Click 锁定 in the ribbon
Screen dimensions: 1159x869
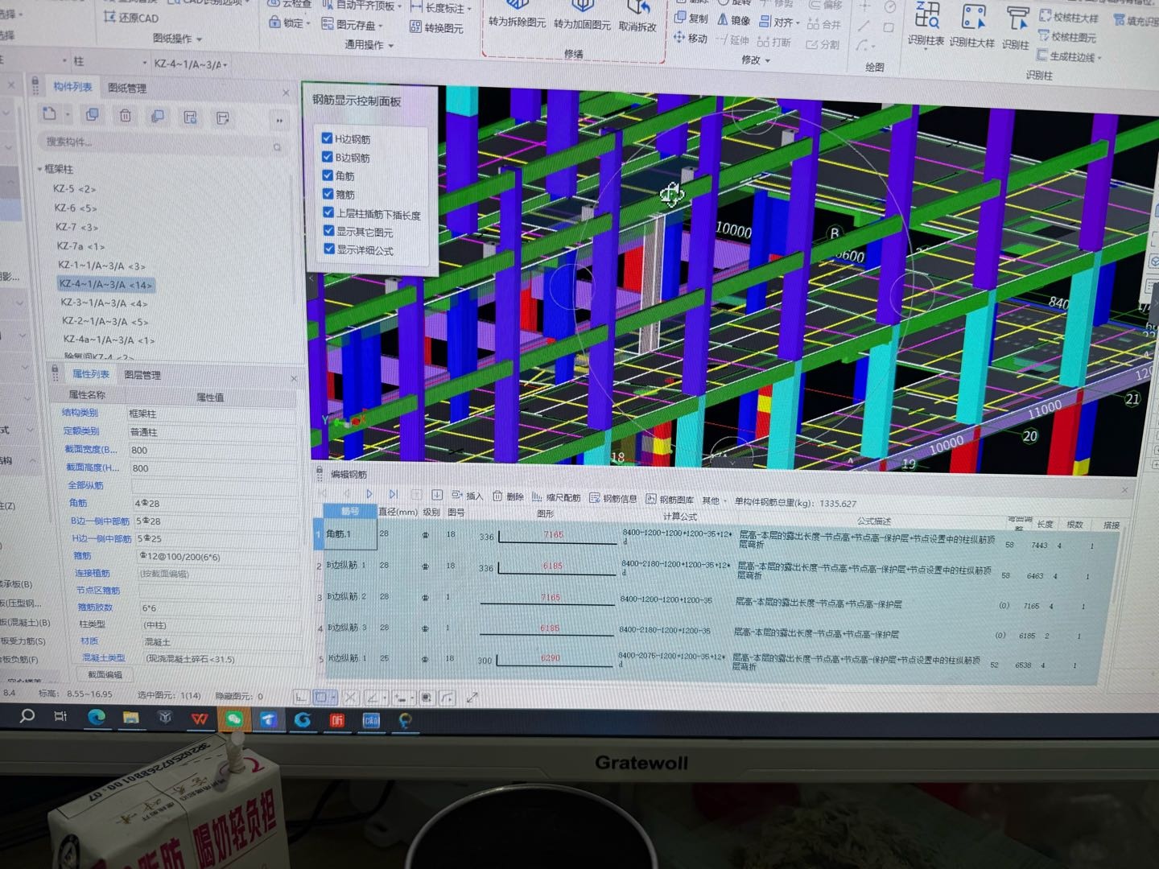(x=288, y=23)
